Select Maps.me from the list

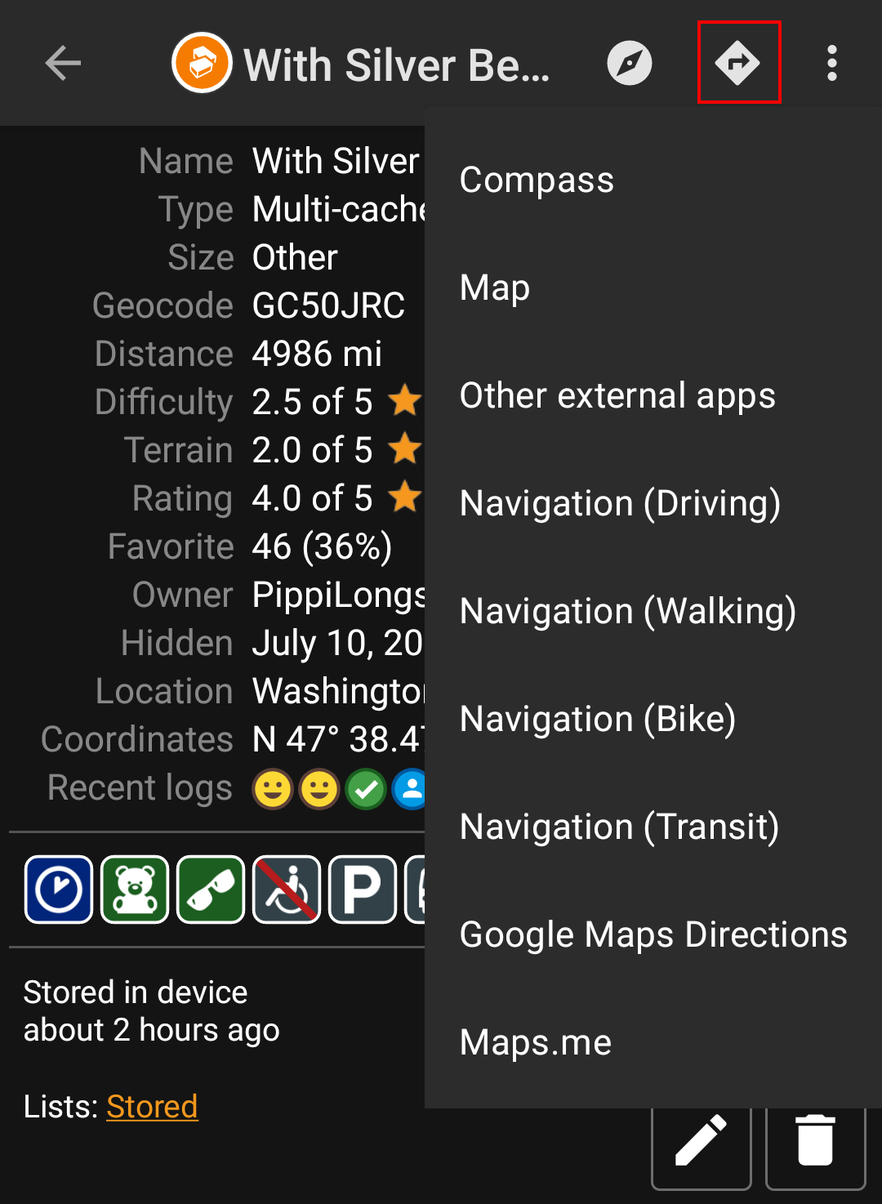click(536, 1043)
